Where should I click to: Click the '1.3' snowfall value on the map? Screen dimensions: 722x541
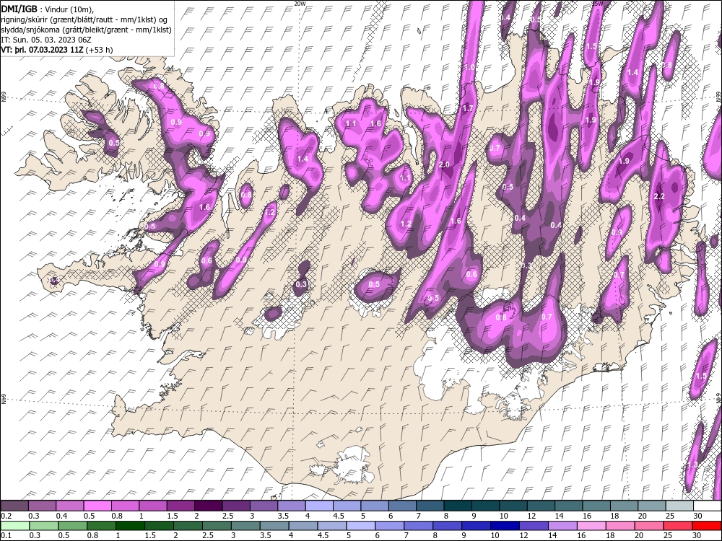coord(692,465)
